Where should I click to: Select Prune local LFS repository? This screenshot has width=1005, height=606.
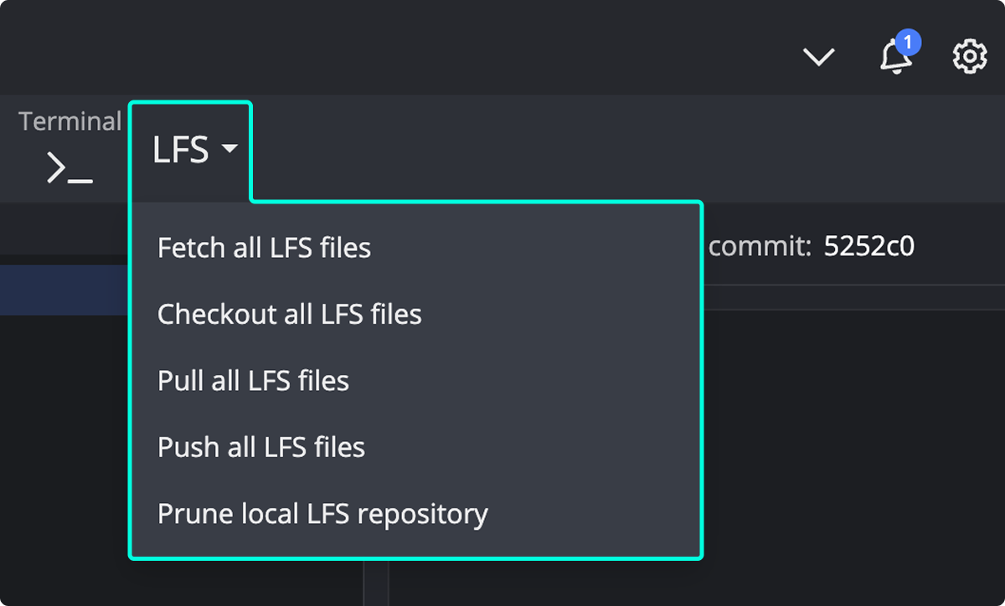[x=322, y=514]
